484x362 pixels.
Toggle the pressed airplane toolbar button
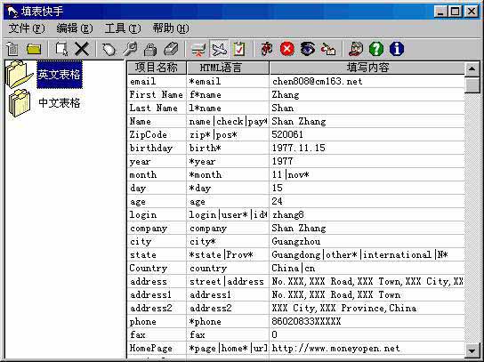tap(219, 49)
